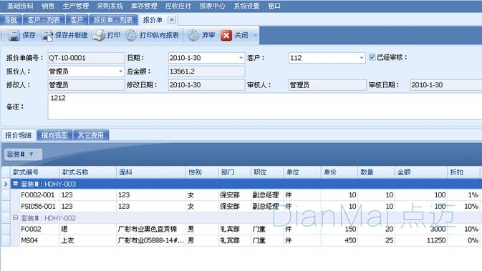Click the 备注 notes text area
The width and height of the screenshot is (482, 271).
[x=265, y=107]
